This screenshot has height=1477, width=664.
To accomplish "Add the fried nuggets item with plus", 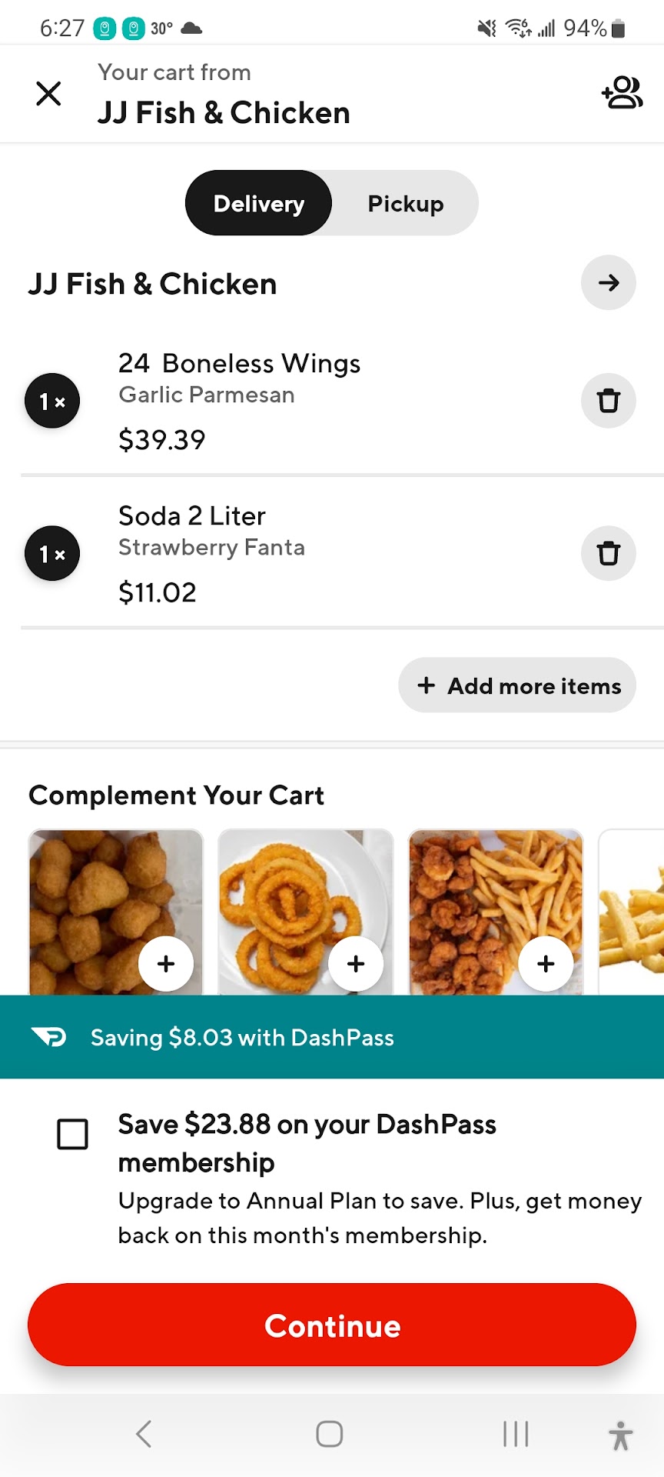I will [x=166, y=963].
